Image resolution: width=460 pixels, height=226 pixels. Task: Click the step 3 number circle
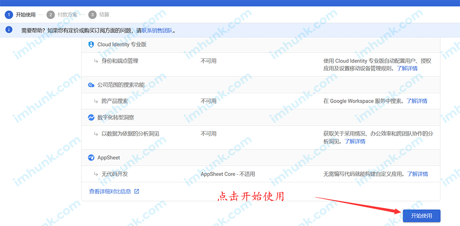(92, 15)
